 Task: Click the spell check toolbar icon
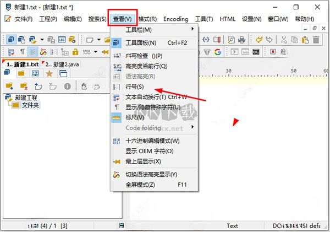point(86,52)
